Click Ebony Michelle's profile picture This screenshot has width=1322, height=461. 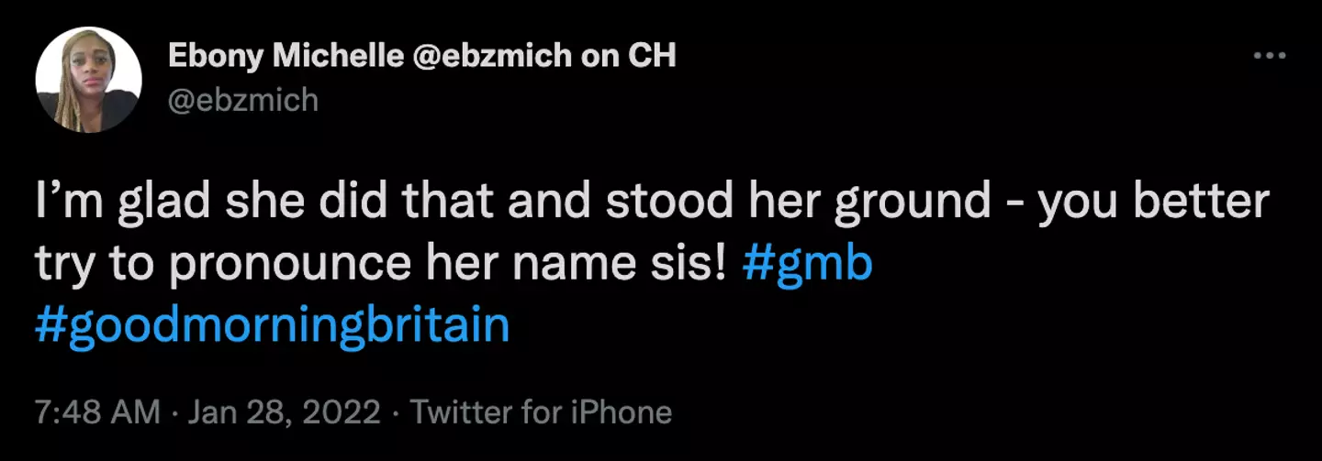click(88, 80)
